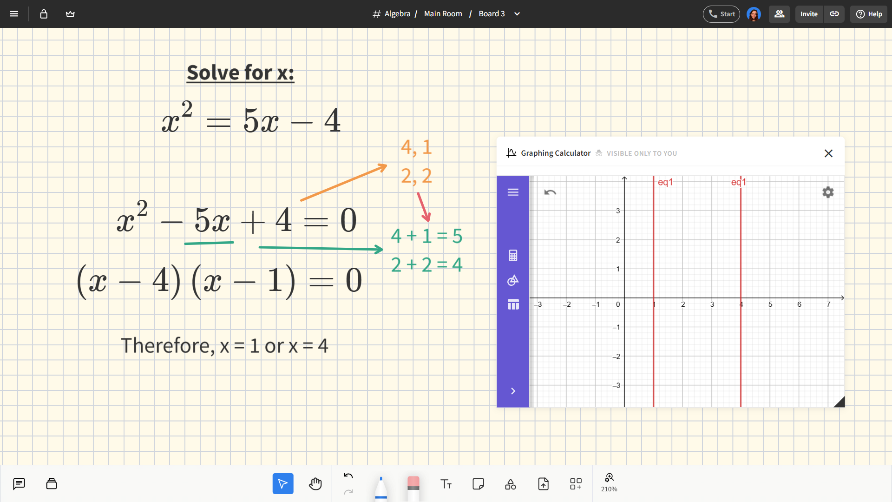Go to Main Room breadcrumb
Viewport: 892px width, 502px height.
(x=443, y=14)
